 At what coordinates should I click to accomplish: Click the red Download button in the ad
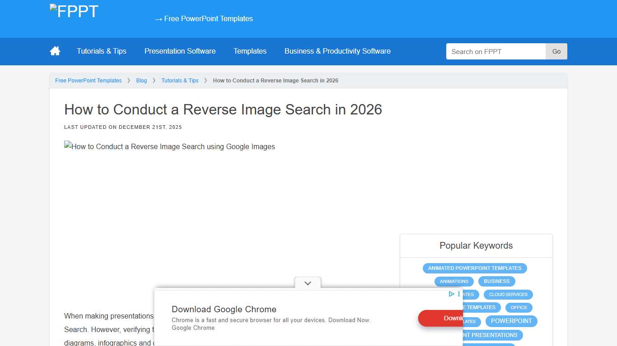click(x=447, y=318)
